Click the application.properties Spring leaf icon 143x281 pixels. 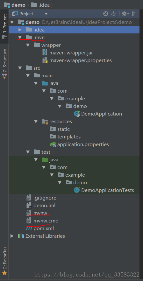coord(53,144)
